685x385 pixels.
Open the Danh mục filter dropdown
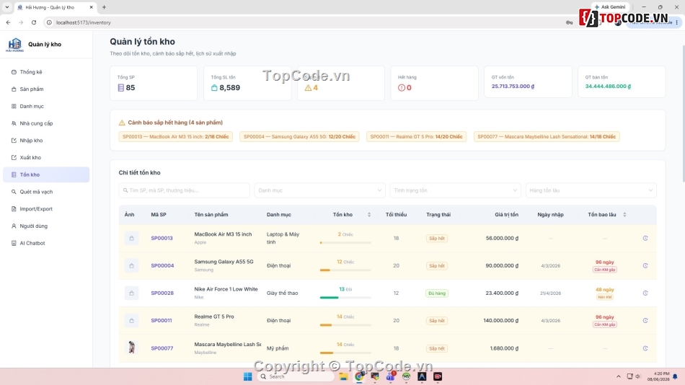click(x=319, y=190)
